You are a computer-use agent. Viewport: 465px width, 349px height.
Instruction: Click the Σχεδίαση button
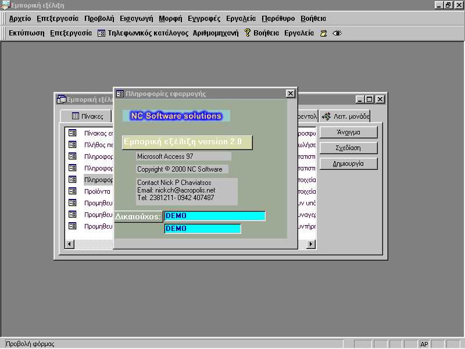coord(348,148)
